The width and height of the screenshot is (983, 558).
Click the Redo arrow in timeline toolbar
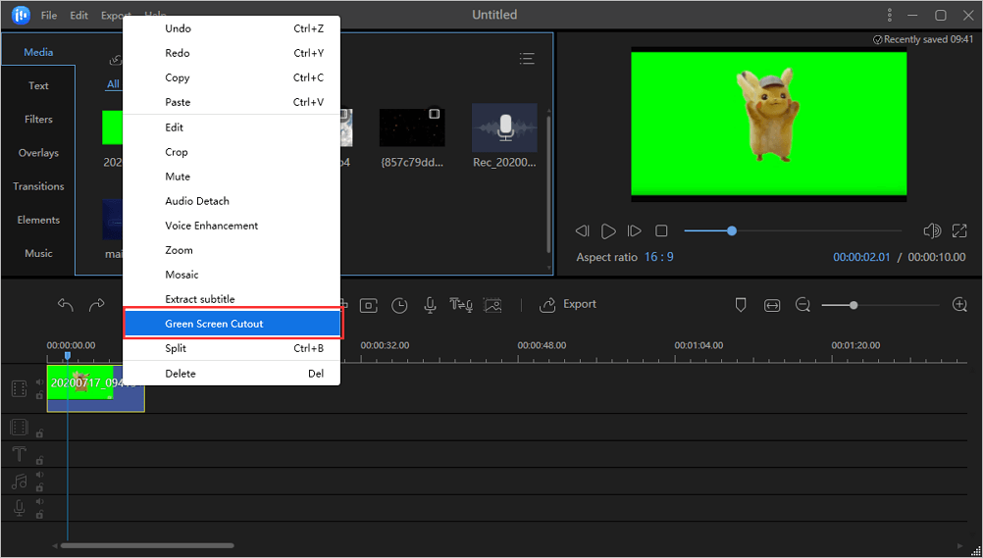[96, 305]
